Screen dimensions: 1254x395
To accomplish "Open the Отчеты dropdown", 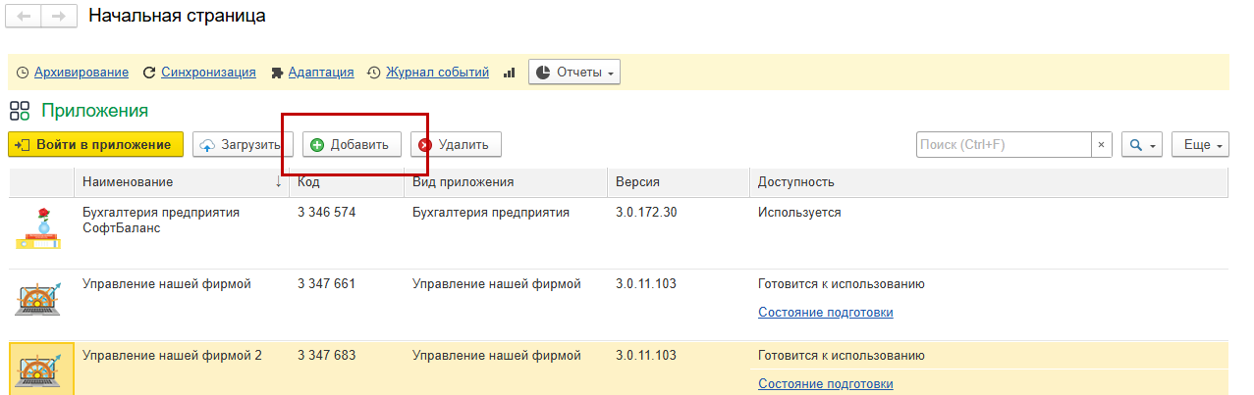I will [573, 73].
